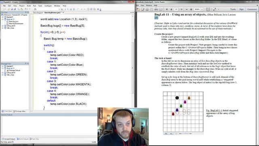Click the Undo arrow in JCreator toolbar
The width and height of the screenshot is (259, 146).
[25, 9]
